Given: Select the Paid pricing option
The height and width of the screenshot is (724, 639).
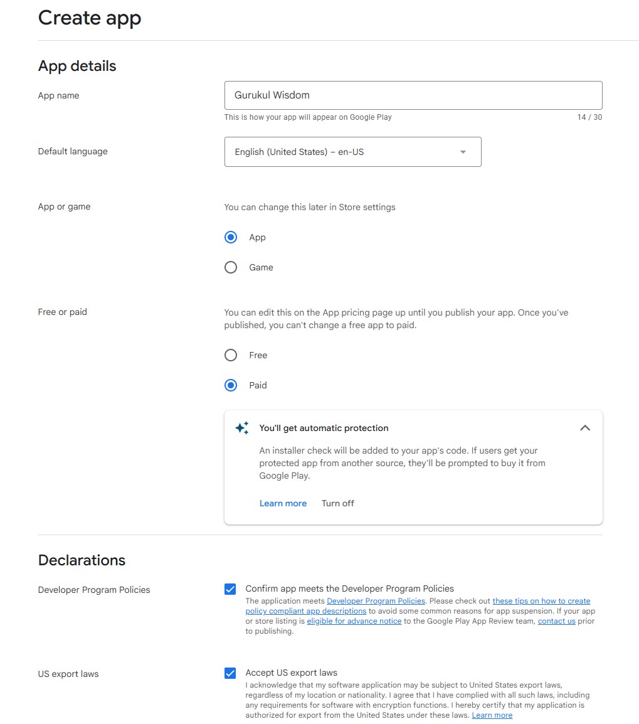Looking at the screenshot, I should [231, 385].
